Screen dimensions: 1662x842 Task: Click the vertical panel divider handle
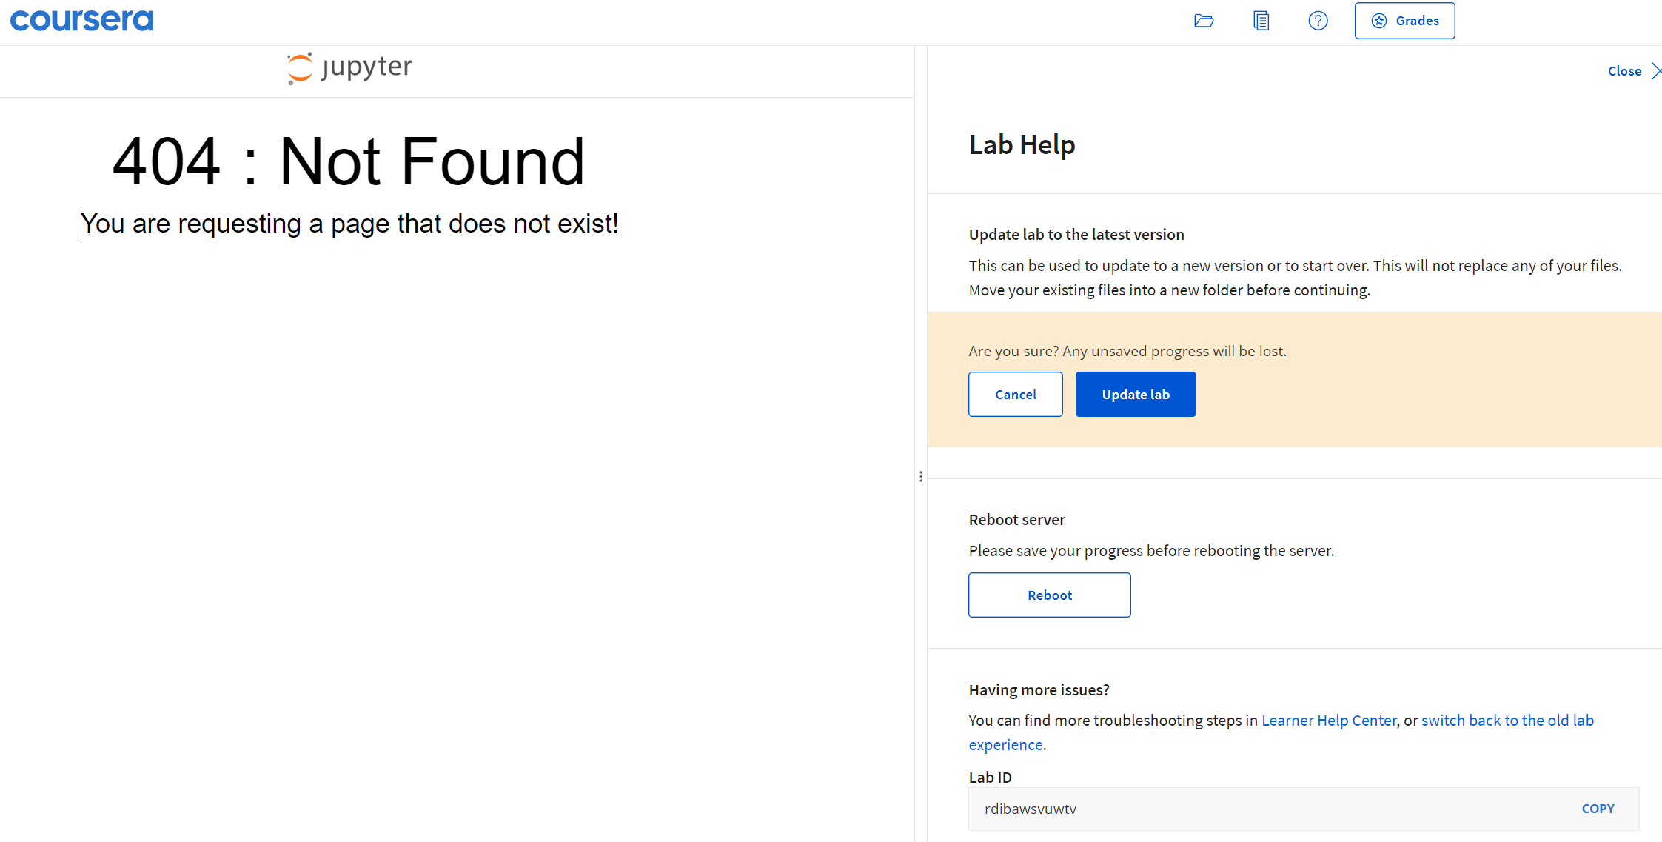[x=921, y=476]
